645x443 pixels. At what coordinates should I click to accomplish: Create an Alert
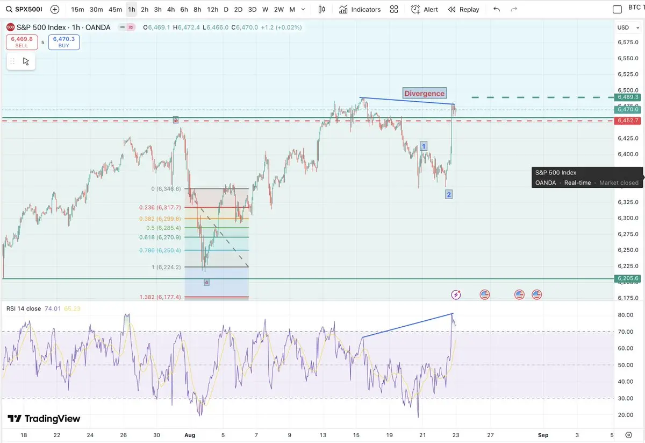coord(424,9)
